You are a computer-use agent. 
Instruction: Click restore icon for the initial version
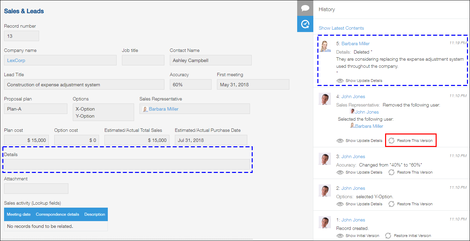click(x=388, y=236)
